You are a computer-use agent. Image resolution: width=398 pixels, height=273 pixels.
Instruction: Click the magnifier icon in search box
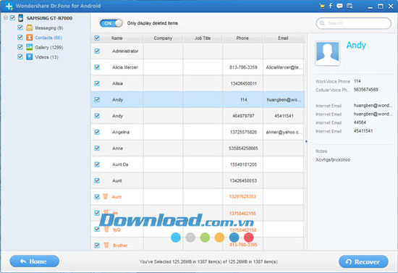(x=322, y=23)
